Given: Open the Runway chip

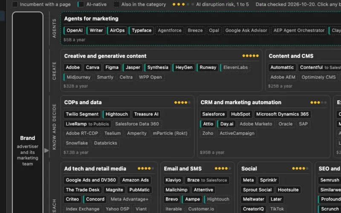Looking at the screenshot, I should 208,67.
